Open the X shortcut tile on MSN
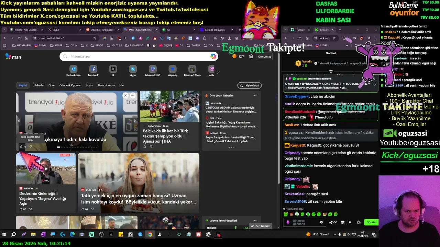This screenshot has width=440, height=247. (x=113, y=71)
